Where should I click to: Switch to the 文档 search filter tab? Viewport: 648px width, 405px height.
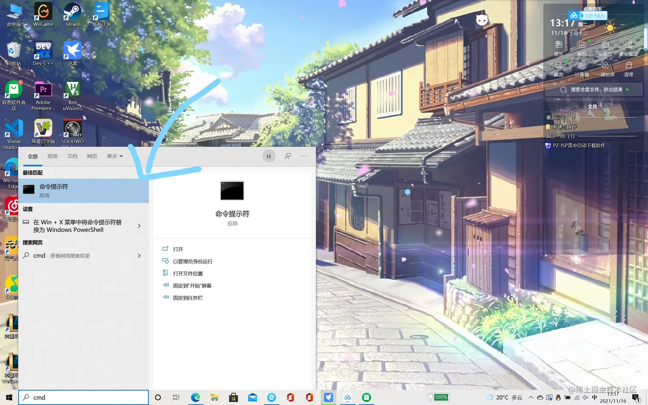(x=72, y=156)
